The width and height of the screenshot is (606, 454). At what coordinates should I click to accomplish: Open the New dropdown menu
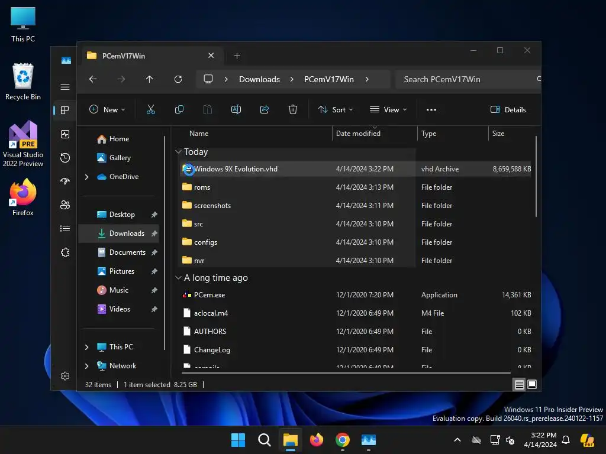click(x=107, y=109)
